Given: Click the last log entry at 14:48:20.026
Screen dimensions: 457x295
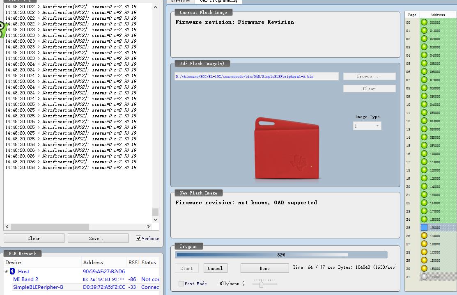Looking at the screenshot, I should (x=71, y=167).
